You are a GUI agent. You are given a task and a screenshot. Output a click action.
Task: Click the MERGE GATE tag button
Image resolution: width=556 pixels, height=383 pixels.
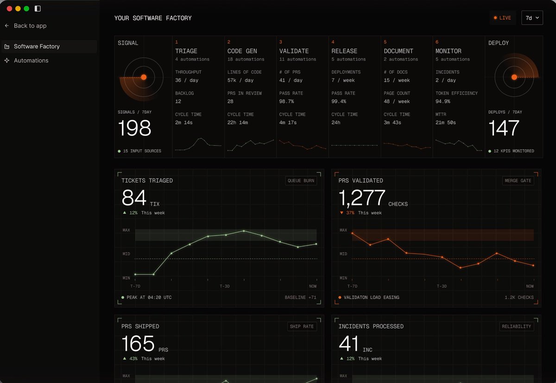coord(518,181)
